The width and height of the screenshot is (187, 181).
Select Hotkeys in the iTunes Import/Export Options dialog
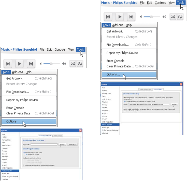click(x=5, y=137)
